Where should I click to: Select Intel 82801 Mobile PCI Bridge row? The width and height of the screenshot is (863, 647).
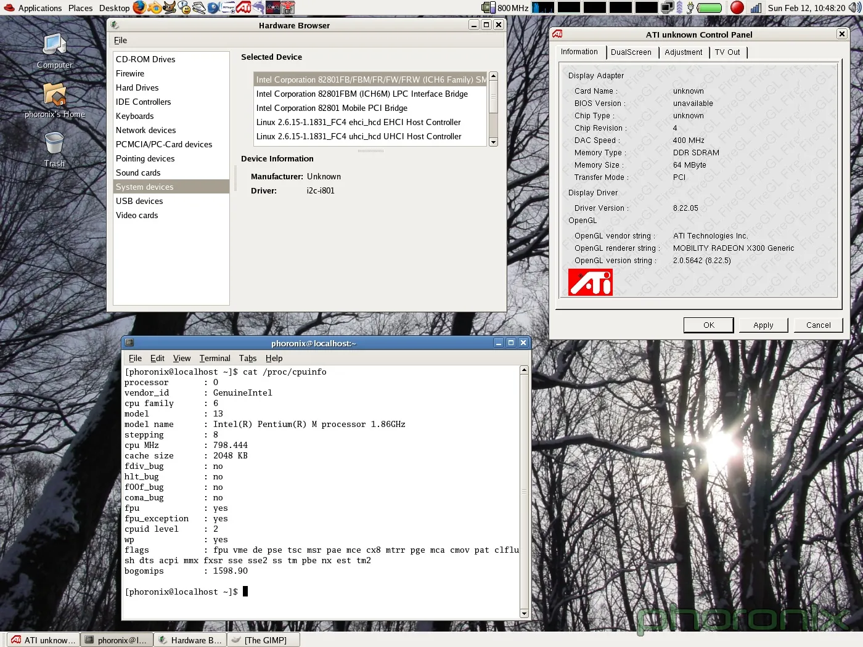pos(370,108)
